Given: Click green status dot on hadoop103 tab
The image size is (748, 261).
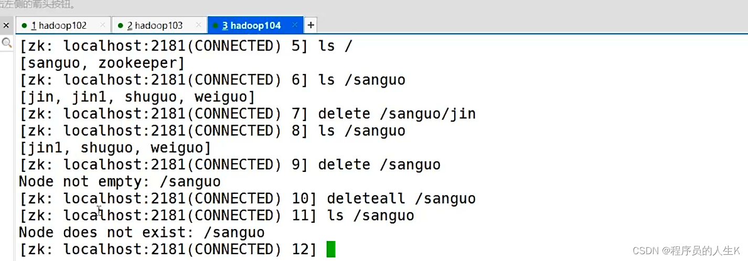Looking at the screenshot, I should coord(120,25).
